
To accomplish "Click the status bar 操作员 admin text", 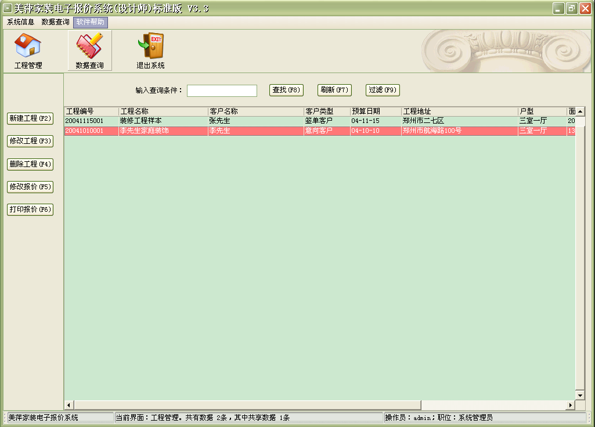I will coord(439,418).
